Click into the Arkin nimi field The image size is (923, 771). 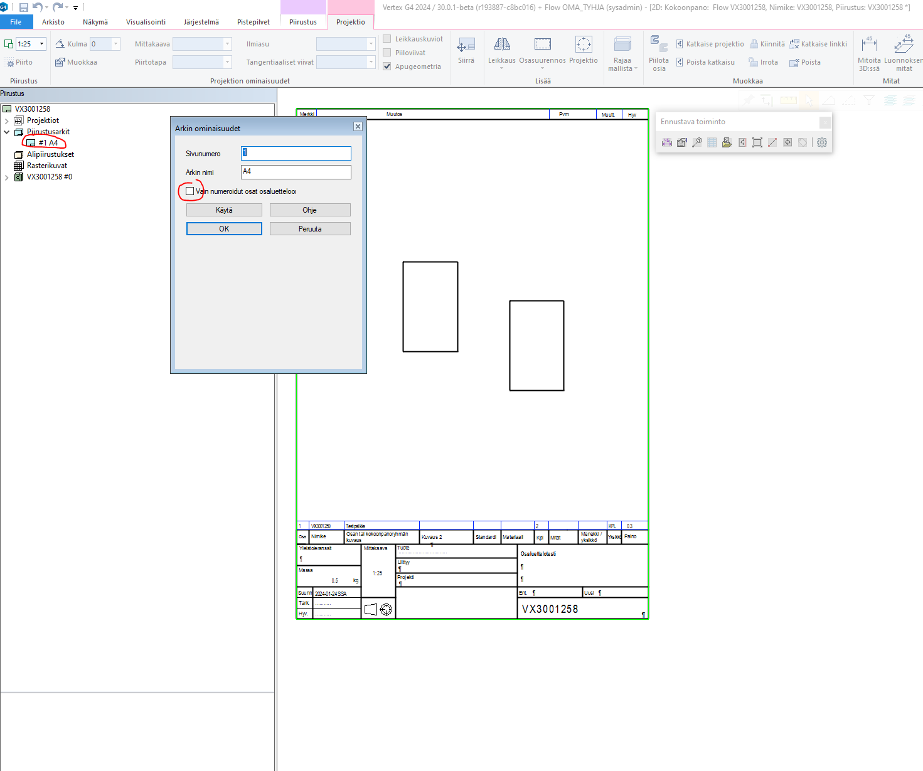[296, 172]
